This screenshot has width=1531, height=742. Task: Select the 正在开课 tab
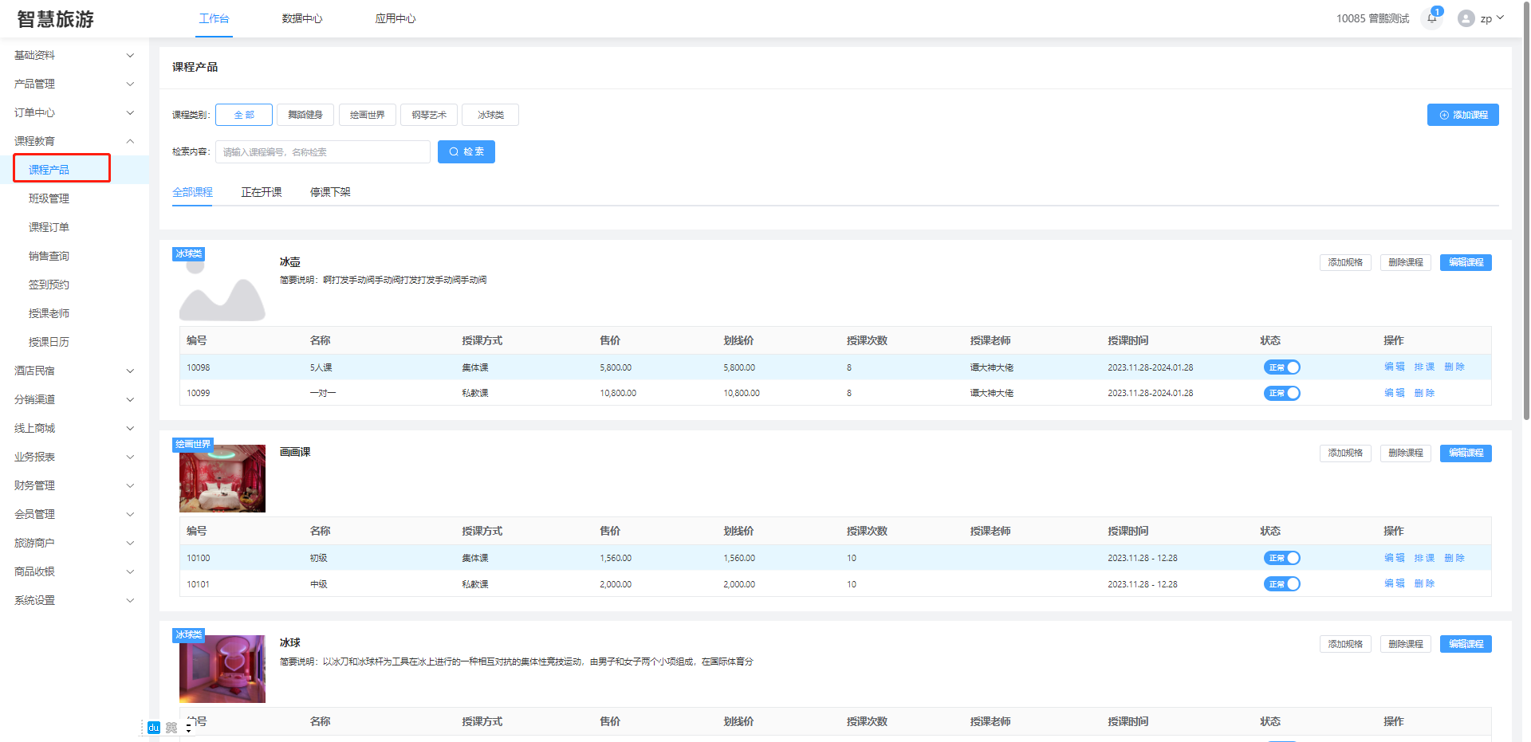[262, 192]
